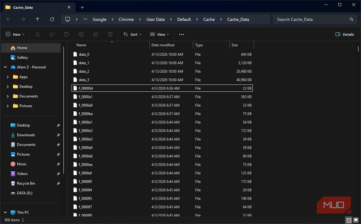Sort by the Size column header
This screenshot has height=224, width=361.
[242, 45]
